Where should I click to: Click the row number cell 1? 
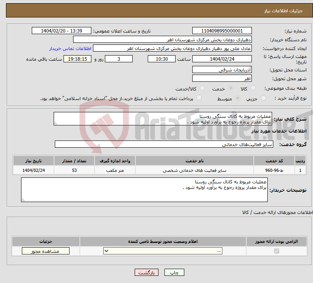point(300,170)
